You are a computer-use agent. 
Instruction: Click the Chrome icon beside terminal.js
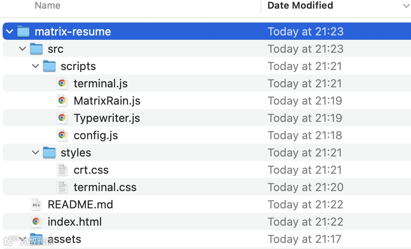click(62, 83)
